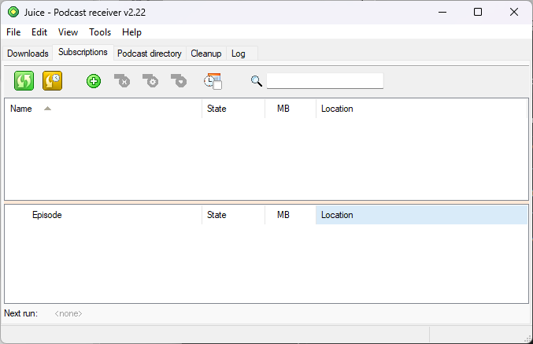Click the grayed feed download arrow icon
This screenshot has height=344, width=533.
[x=180, y=81]
